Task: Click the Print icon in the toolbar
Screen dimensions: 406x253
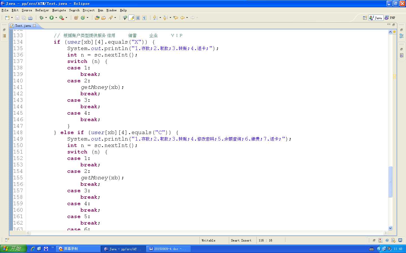Action: [x=30, y=18]
